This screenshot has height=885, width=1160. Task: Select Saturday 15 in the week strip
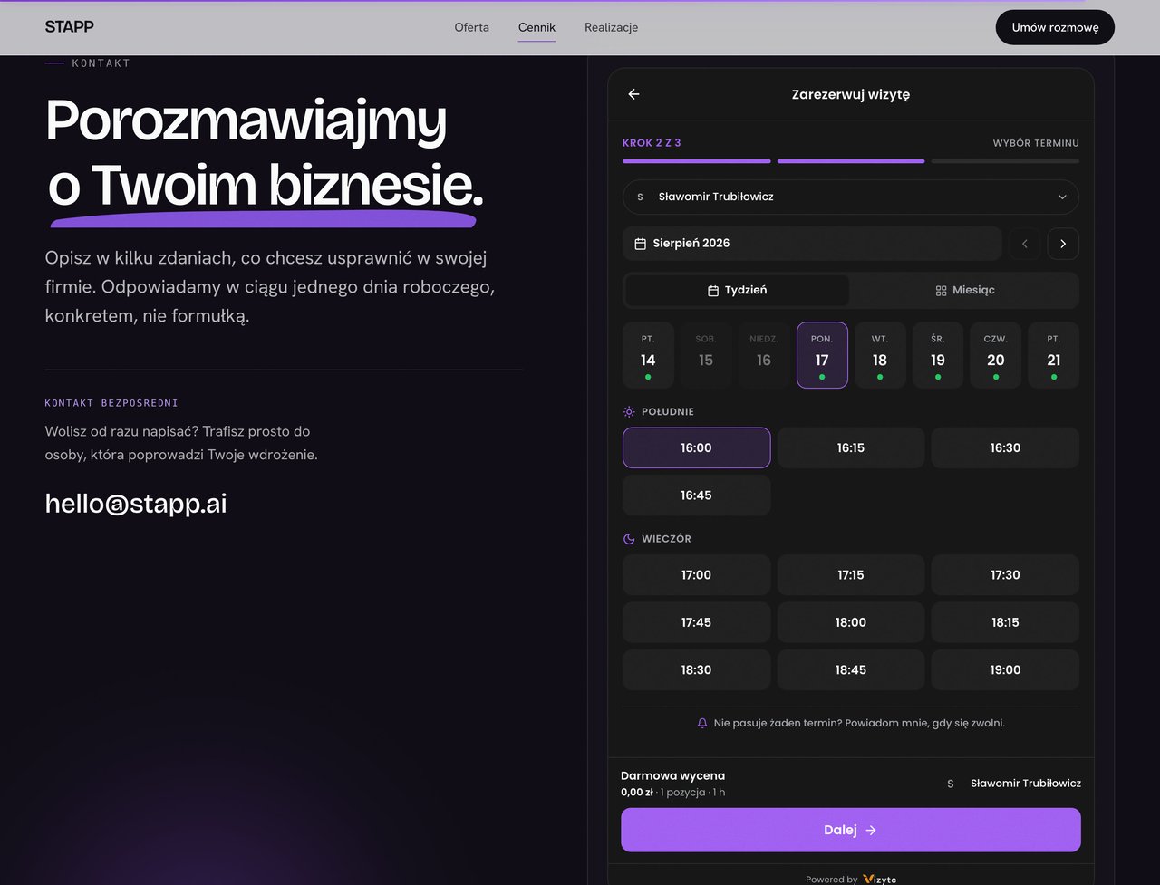[706, 355]
